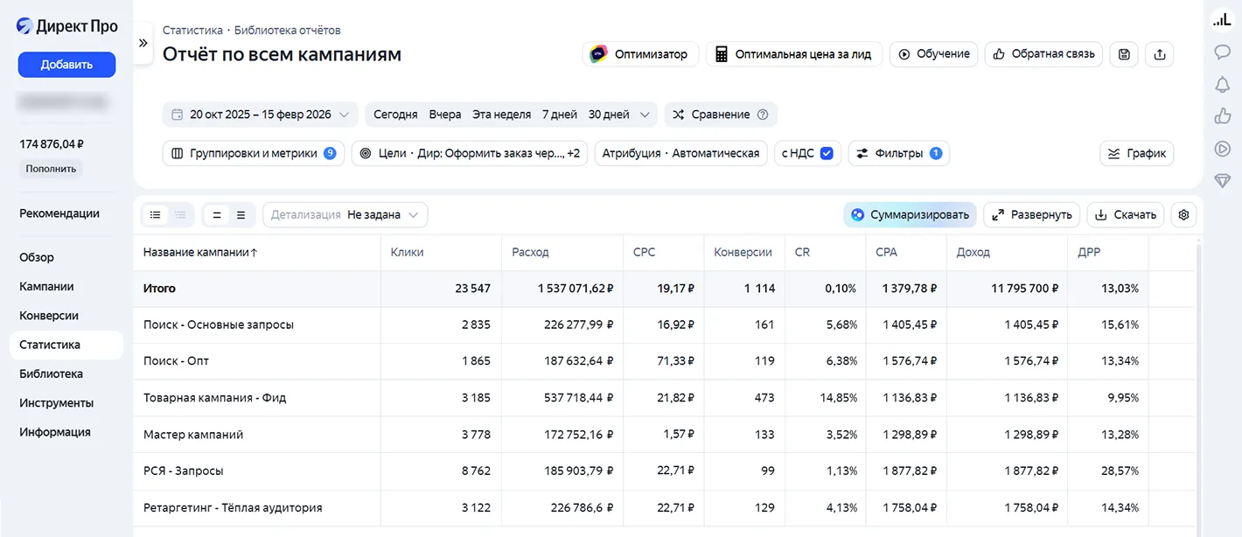Select the 30 дней period
The image size is (1242, 537).
coord(609,115)
